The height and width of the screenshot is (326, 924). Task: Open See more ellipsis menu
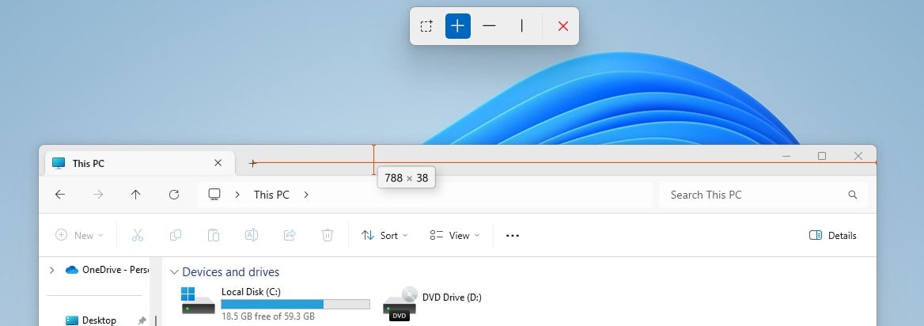(513, 235)
